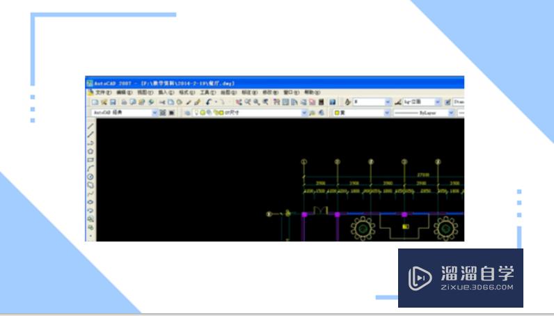Expand the text style dropdown arrow

click(x=388, y=102)
